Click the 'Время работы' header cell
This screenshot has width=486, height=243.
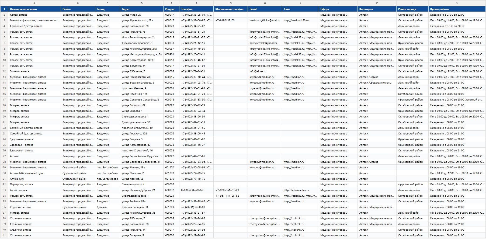pyautogui.click(x=457, y=9)
